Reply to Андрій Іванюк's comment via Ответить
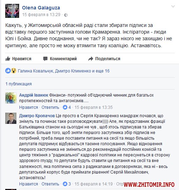Viewport: 179px width, 190px height. click(50, 107)
